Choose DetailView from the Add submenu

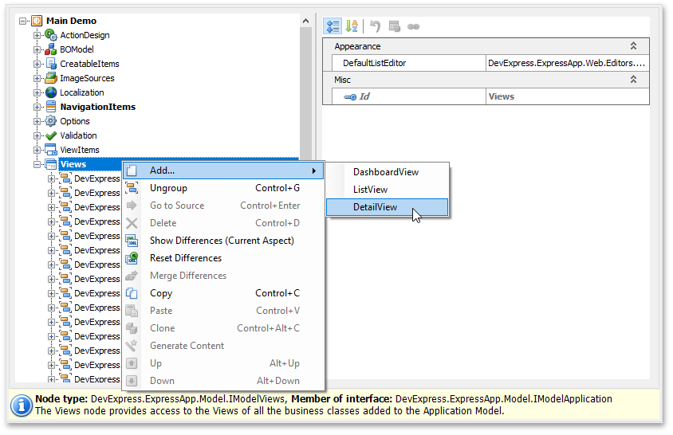click(375, 207)
